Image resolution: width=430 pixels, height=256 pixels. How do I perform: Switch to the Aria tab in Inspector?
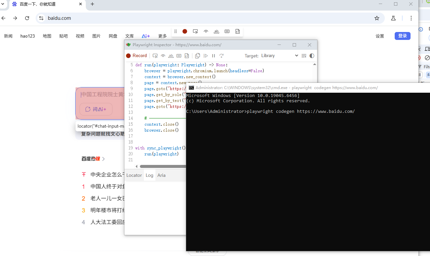point(161,175)
